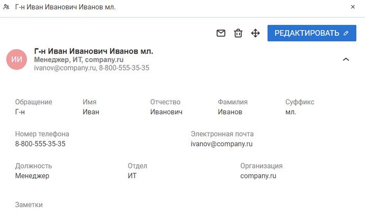
Task: Select the Обращение value Г-н
Action: pyautogui.click(x=20, y=112)
